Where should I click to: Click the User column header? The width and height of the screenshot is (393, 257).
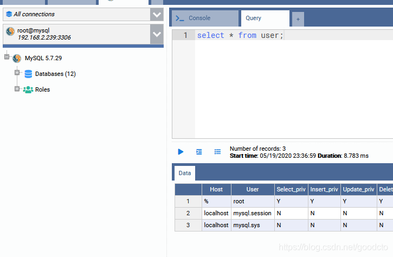click(253, 189)
